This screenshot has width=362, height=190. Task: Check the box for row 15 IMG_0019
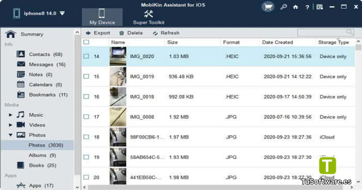click(86, 76)
